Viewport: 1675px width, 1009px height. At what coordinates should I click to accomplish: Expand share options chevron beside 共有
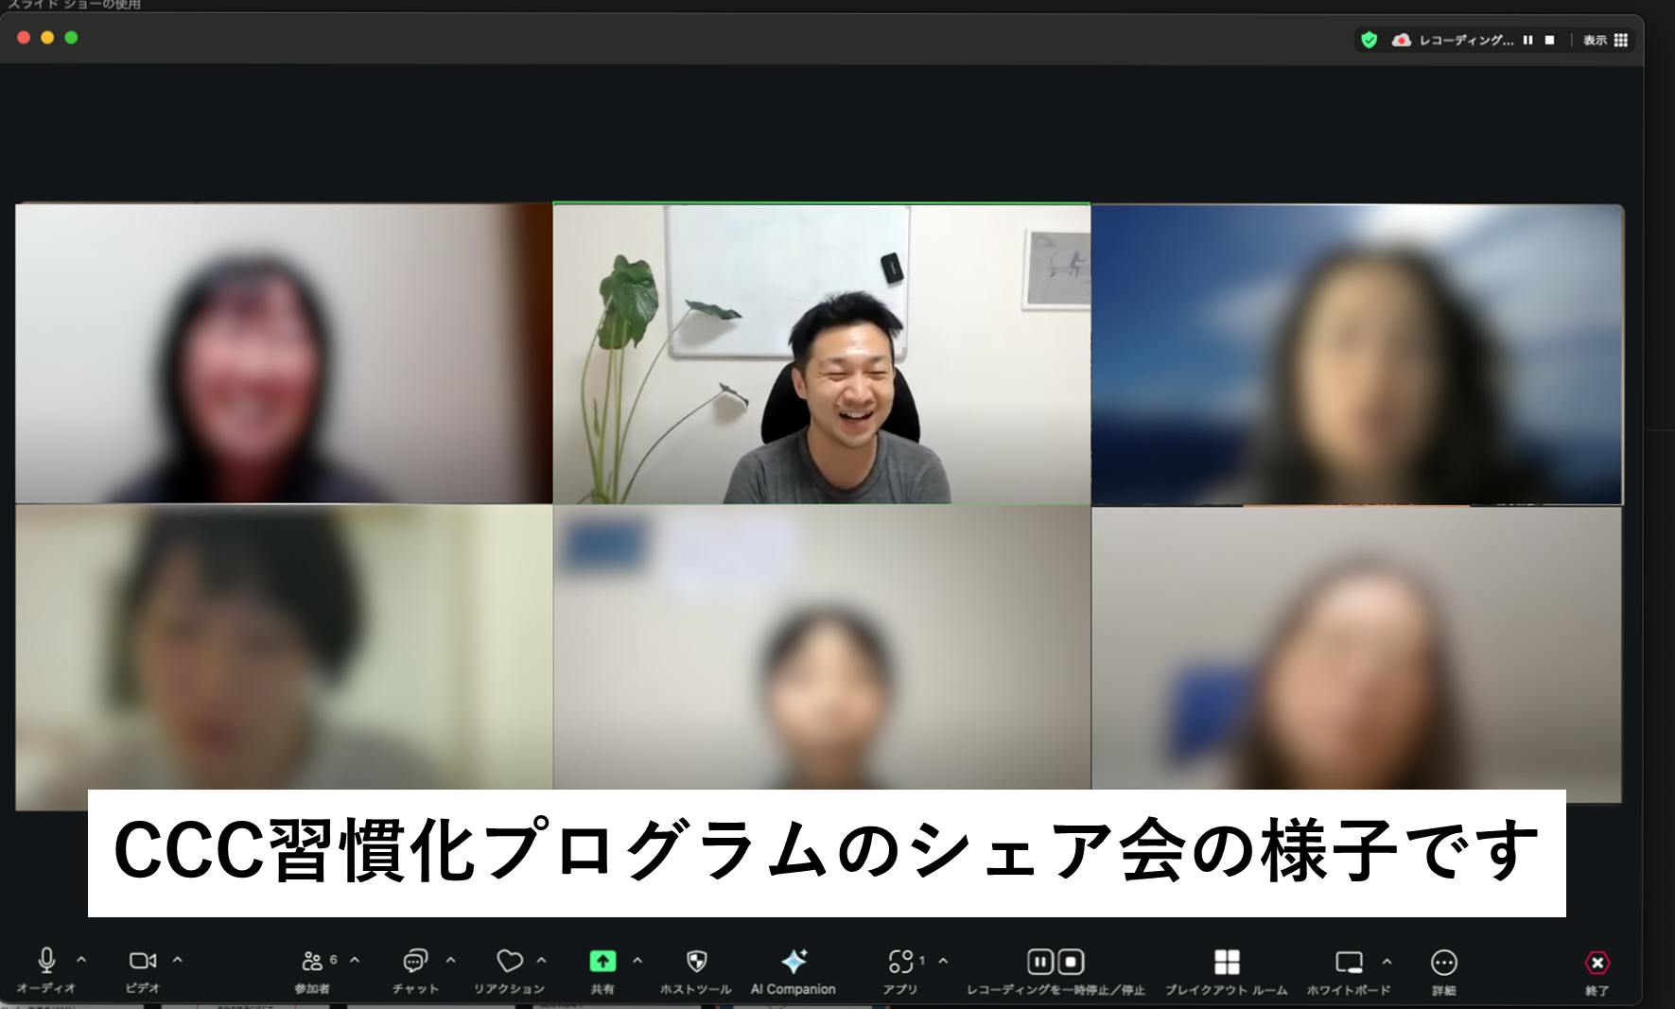[637, 961]
